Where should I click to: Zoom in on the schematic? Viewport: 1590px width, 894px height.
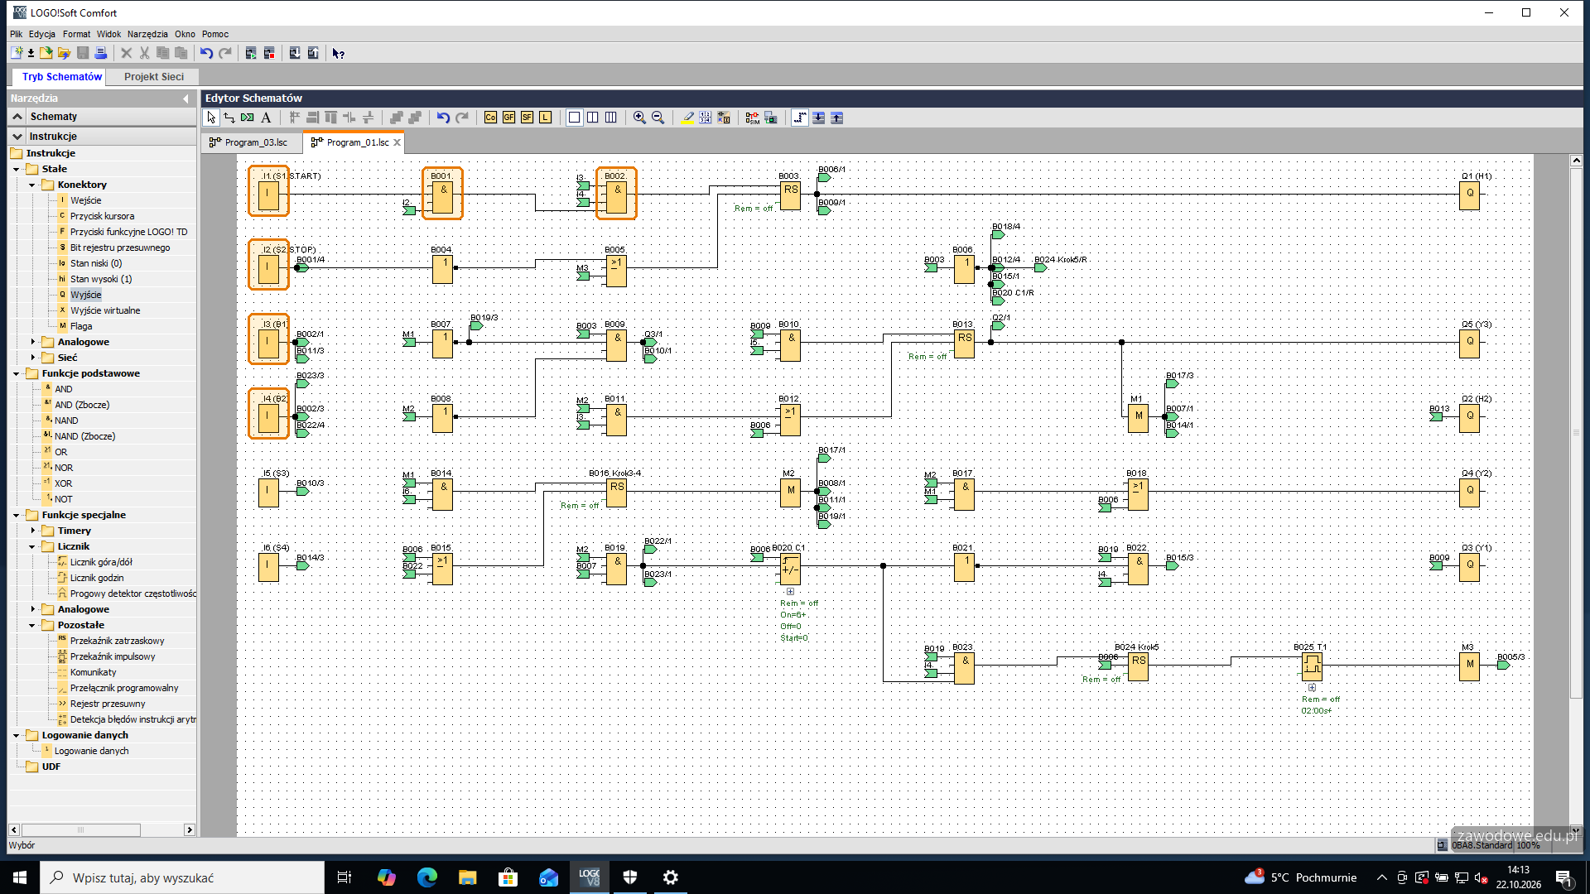coord(639,118)
